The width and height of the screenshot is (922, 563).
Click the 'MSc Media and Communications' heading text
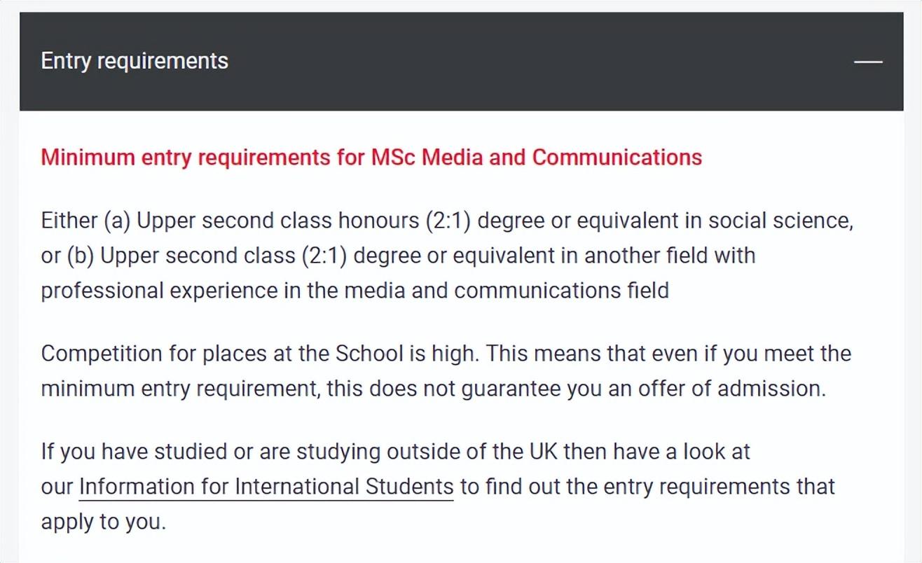[536, 157]
